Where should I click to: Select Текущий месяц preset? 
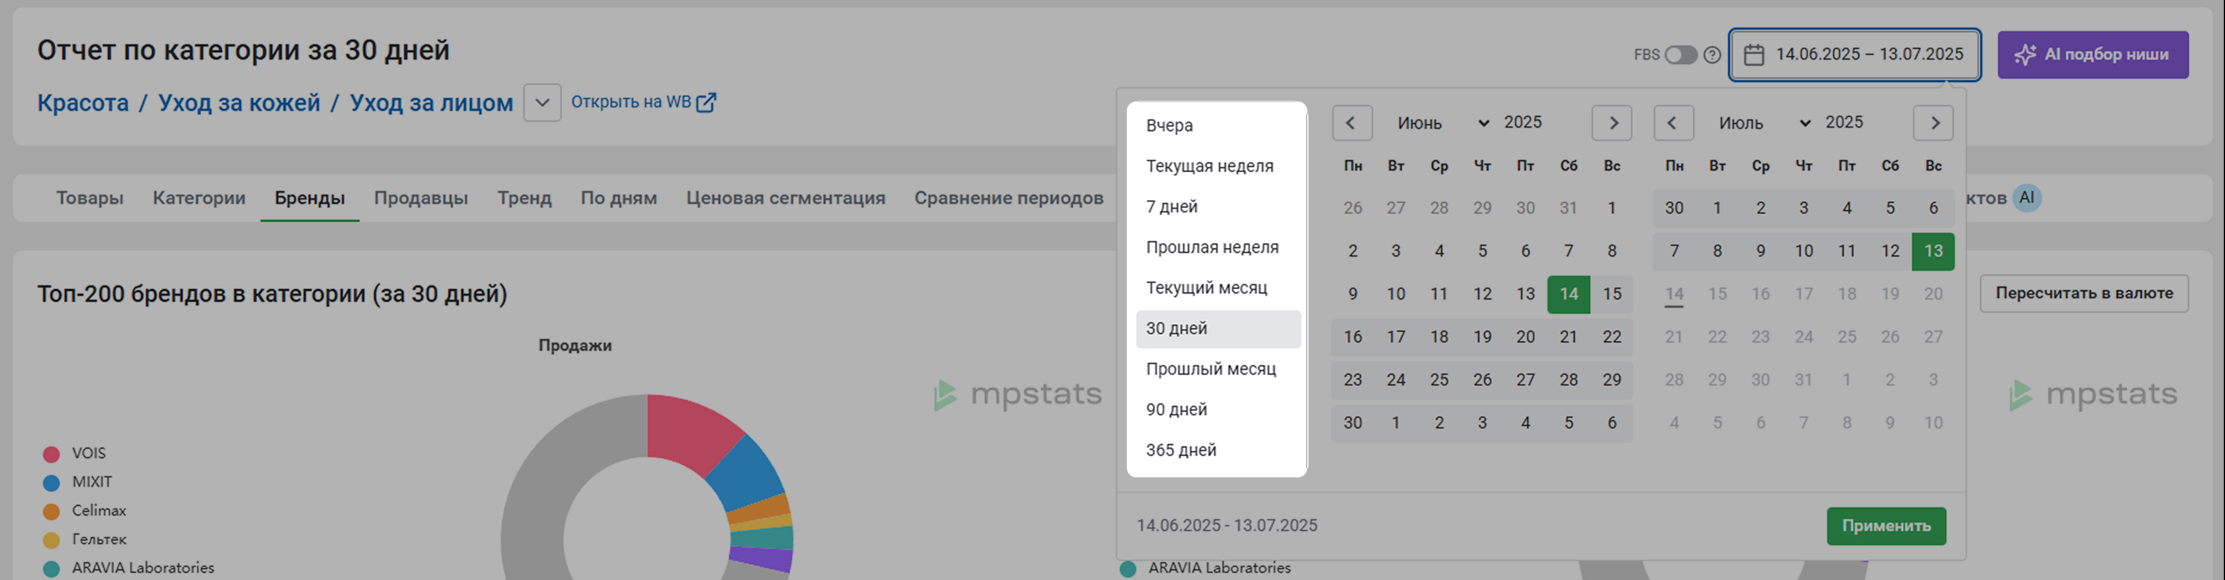pos(1218,288)
